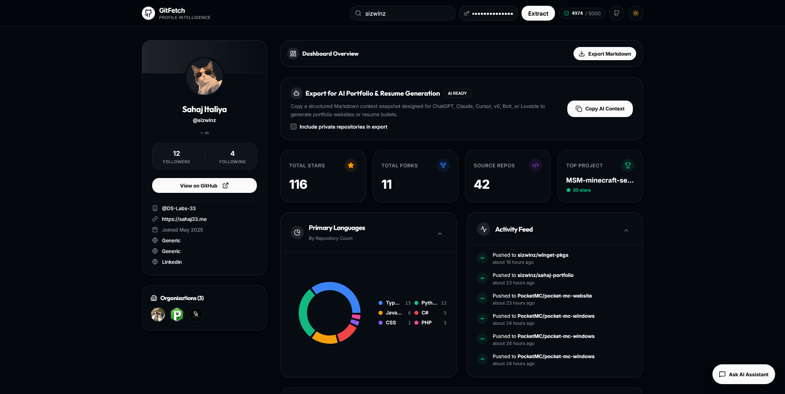Open View on GitHub link
Image resolution: width=785 pixels, height=394 pixels.
(204, 185)
